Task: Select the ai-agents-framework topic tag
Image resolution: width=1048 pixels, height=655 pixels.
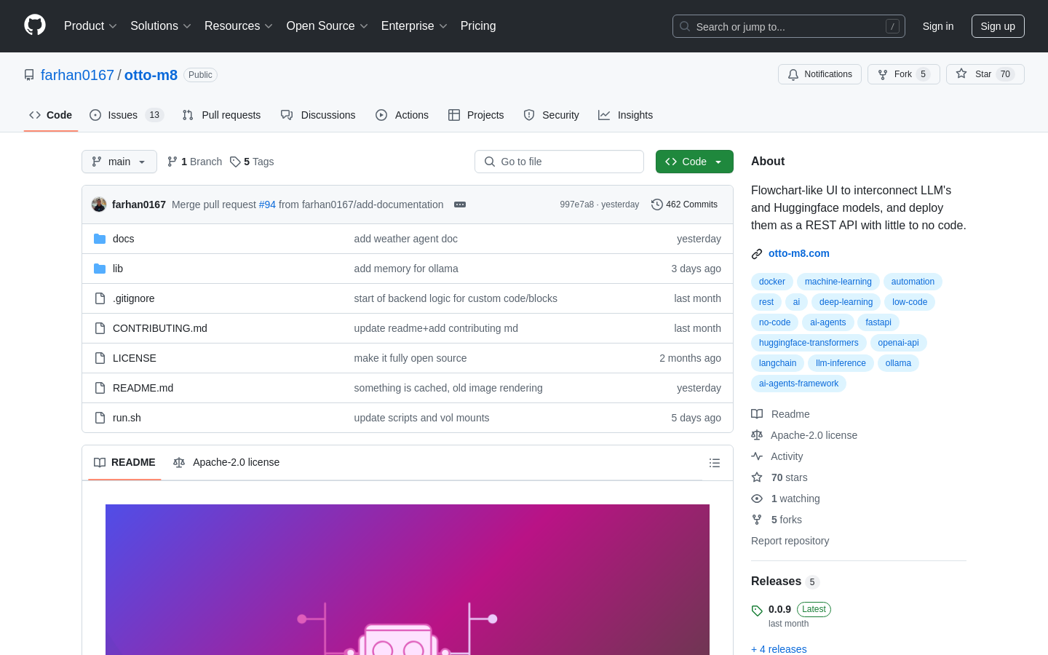Action: click(x=798, y=384)
